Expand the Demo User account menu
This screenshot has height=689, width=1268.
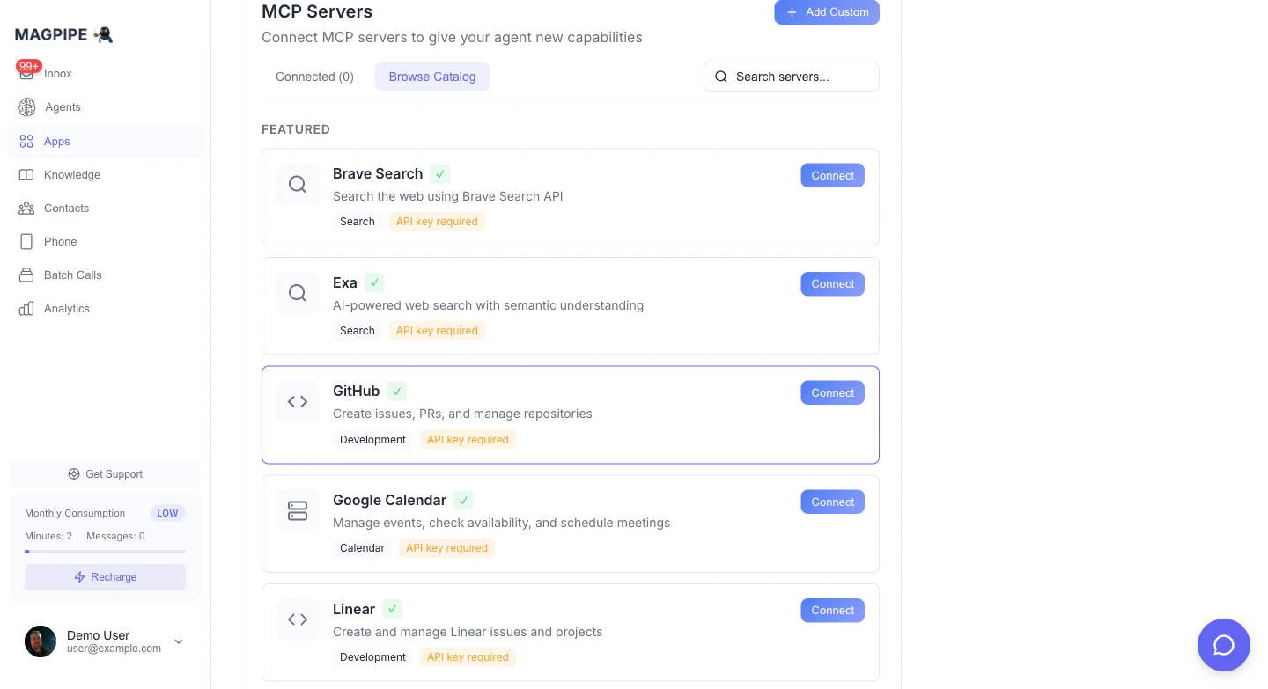coord(179,641)
